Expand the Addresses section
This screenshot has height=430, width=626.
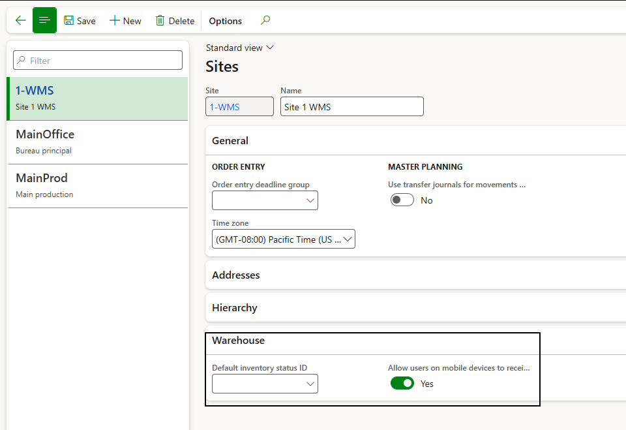click(x=236, y=275)
